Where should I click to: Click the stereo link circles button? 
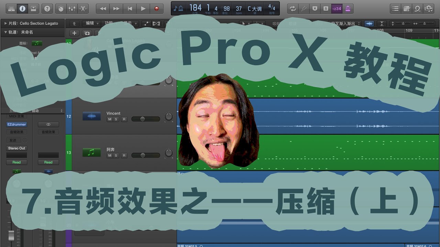48,125
